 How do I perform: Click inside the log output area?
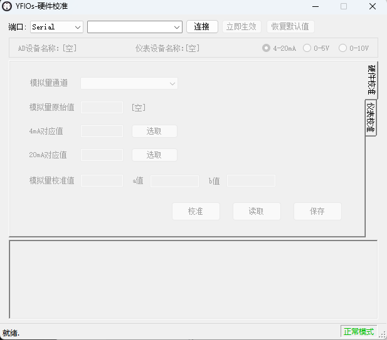click(x=193, y=280)
